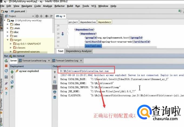Click the Rerun dev-tomcat icon
This screenshot has width=184, height=127.
[6, 61]
